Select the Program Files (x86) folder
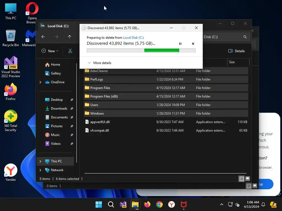 [x=166, y=96]
